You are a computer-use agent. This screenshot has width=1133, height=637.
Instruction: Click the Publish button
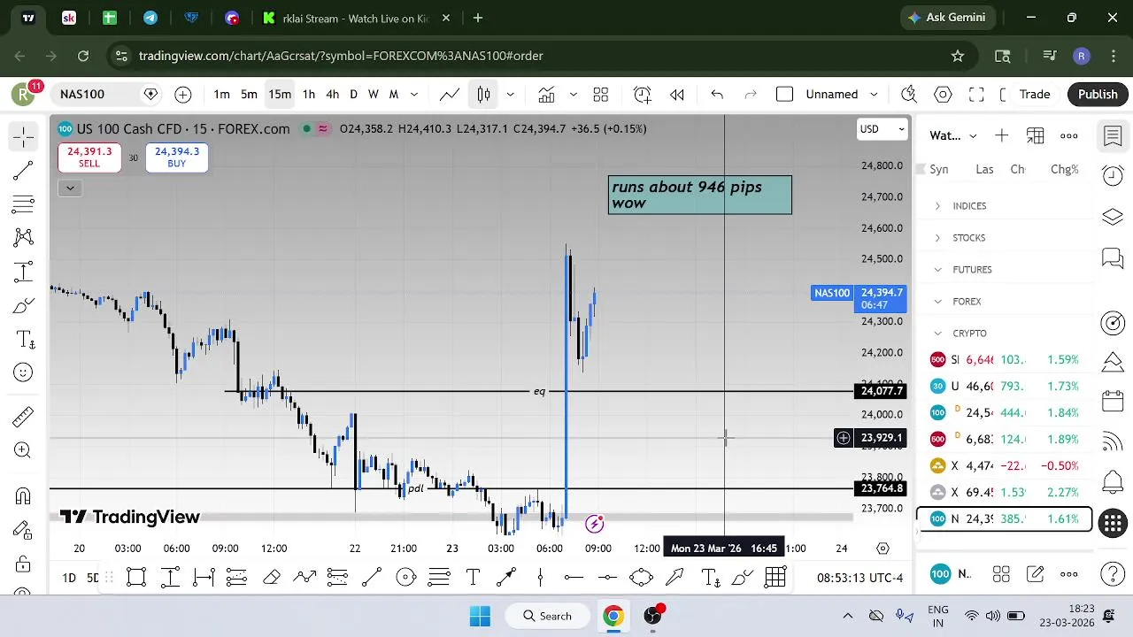click(1098, 95)
